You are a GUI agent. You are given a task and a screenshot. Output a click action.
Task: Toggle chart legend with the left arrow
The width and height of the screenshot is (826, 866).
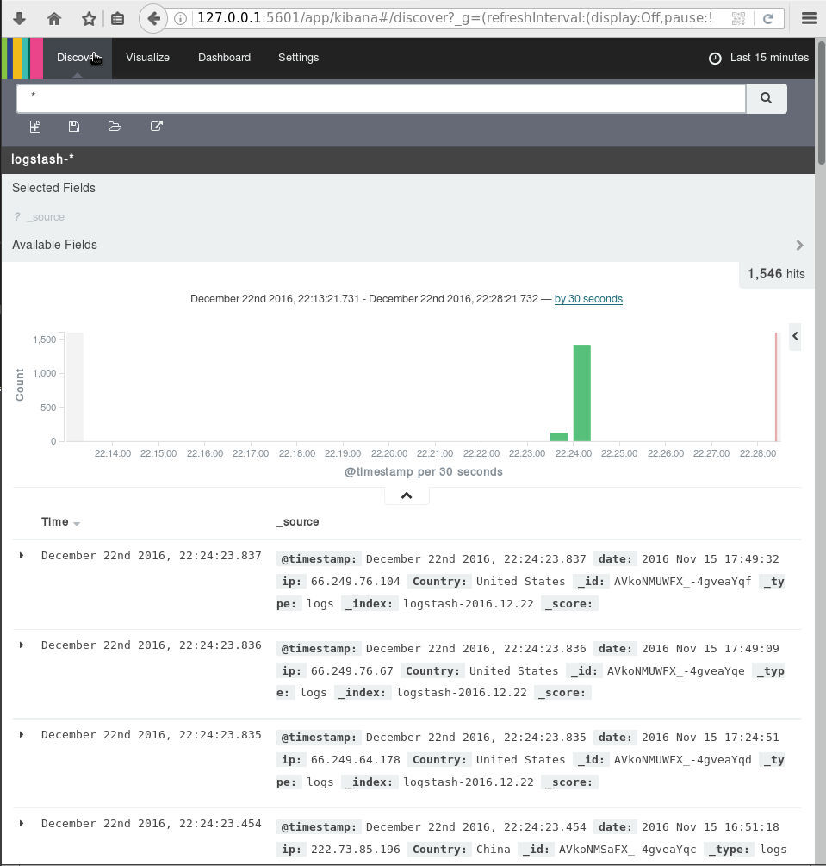(794, 336)
